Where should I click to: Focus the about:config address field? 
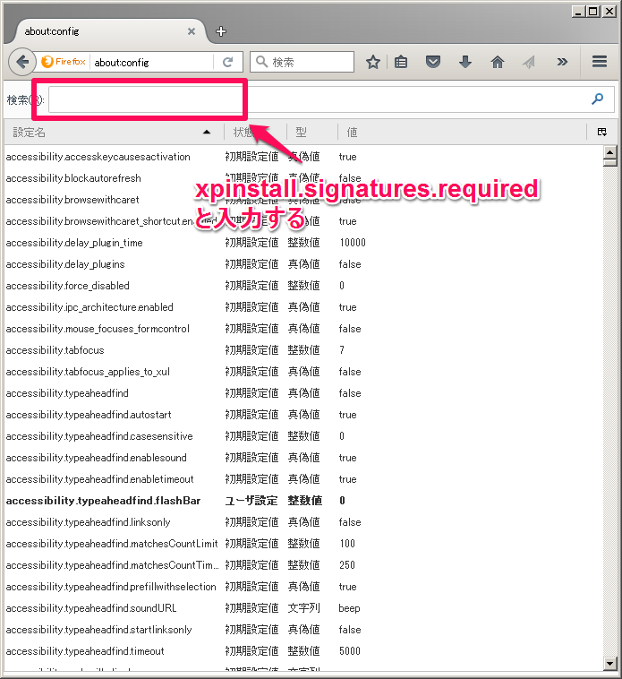tap(151, 63)
